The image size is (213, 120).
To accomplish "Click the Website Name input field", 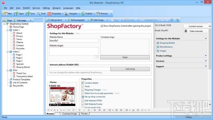I will pos(74,41).
